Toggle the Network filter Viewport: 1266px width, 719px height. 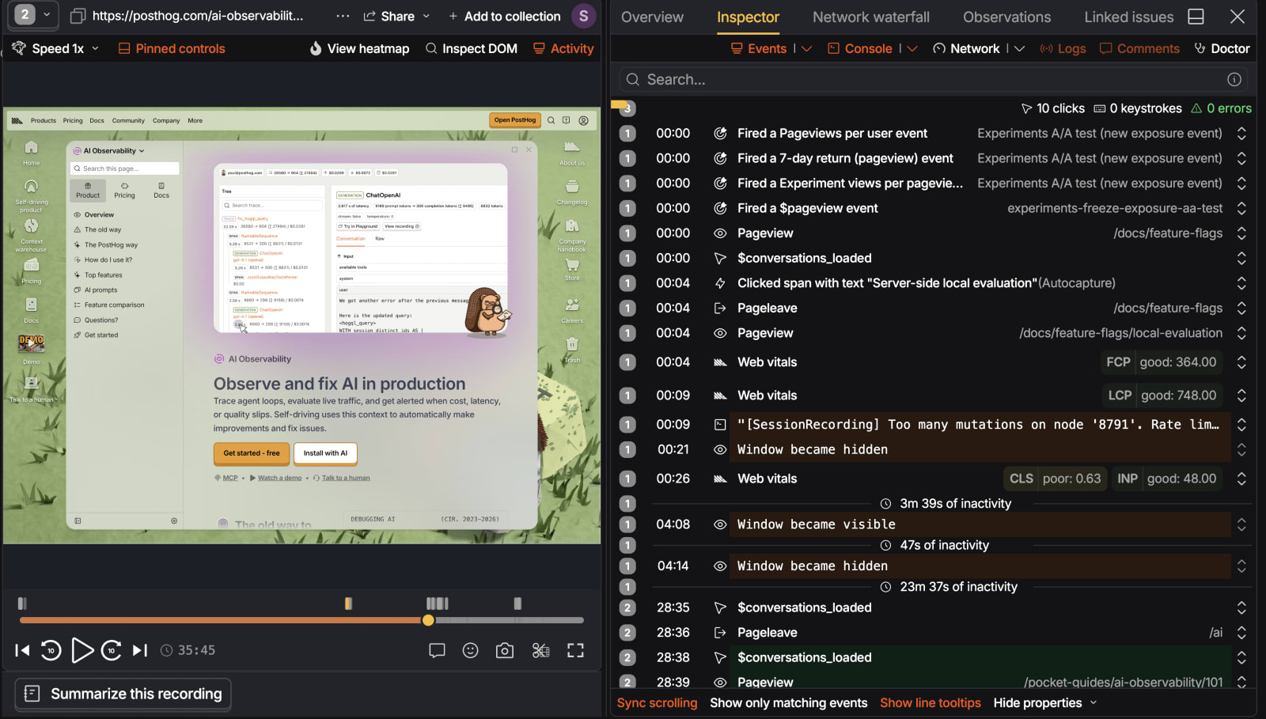click(x=966, y=48)
